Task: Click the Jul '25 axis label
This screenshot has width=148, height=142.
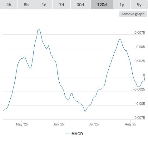Action: pyautogui.click(x=94, y=124)
